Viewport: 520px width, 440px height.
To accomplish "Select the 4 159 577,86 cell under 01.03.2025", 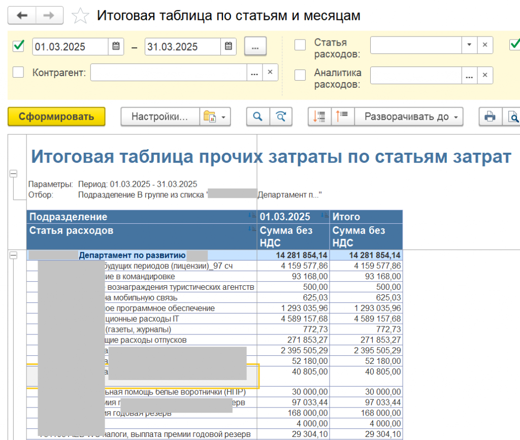I will pos(293,266).
